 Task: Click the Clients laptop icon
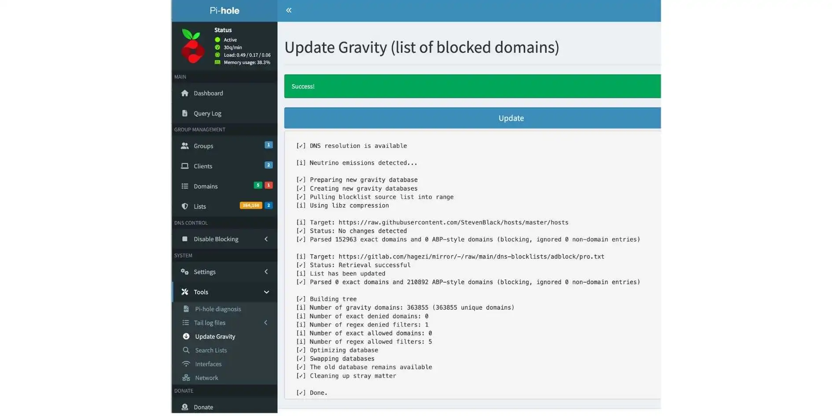coord(185,166)
